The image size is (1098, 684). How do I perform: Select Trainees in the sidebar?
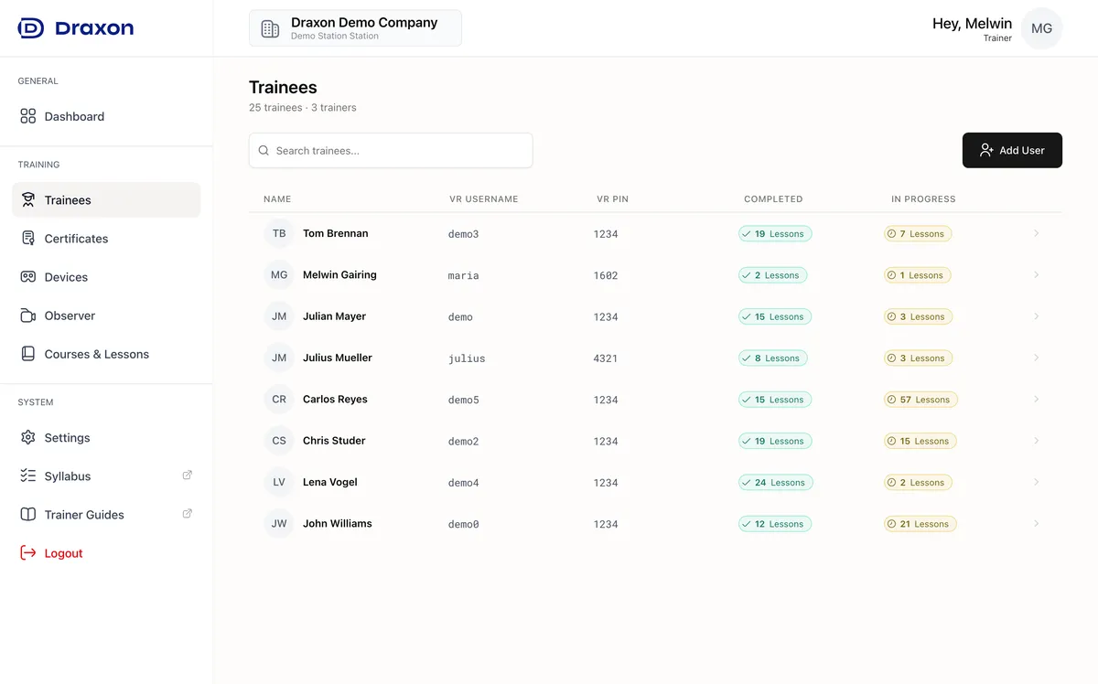click(x=106, y=200)
